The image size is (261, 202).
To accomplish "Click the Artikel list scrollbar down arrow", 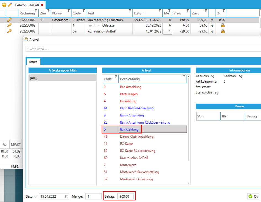I will (x=189, y=183).
